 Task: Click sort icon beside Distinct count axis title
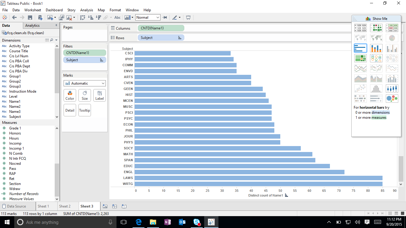click(x=287, y=195)
